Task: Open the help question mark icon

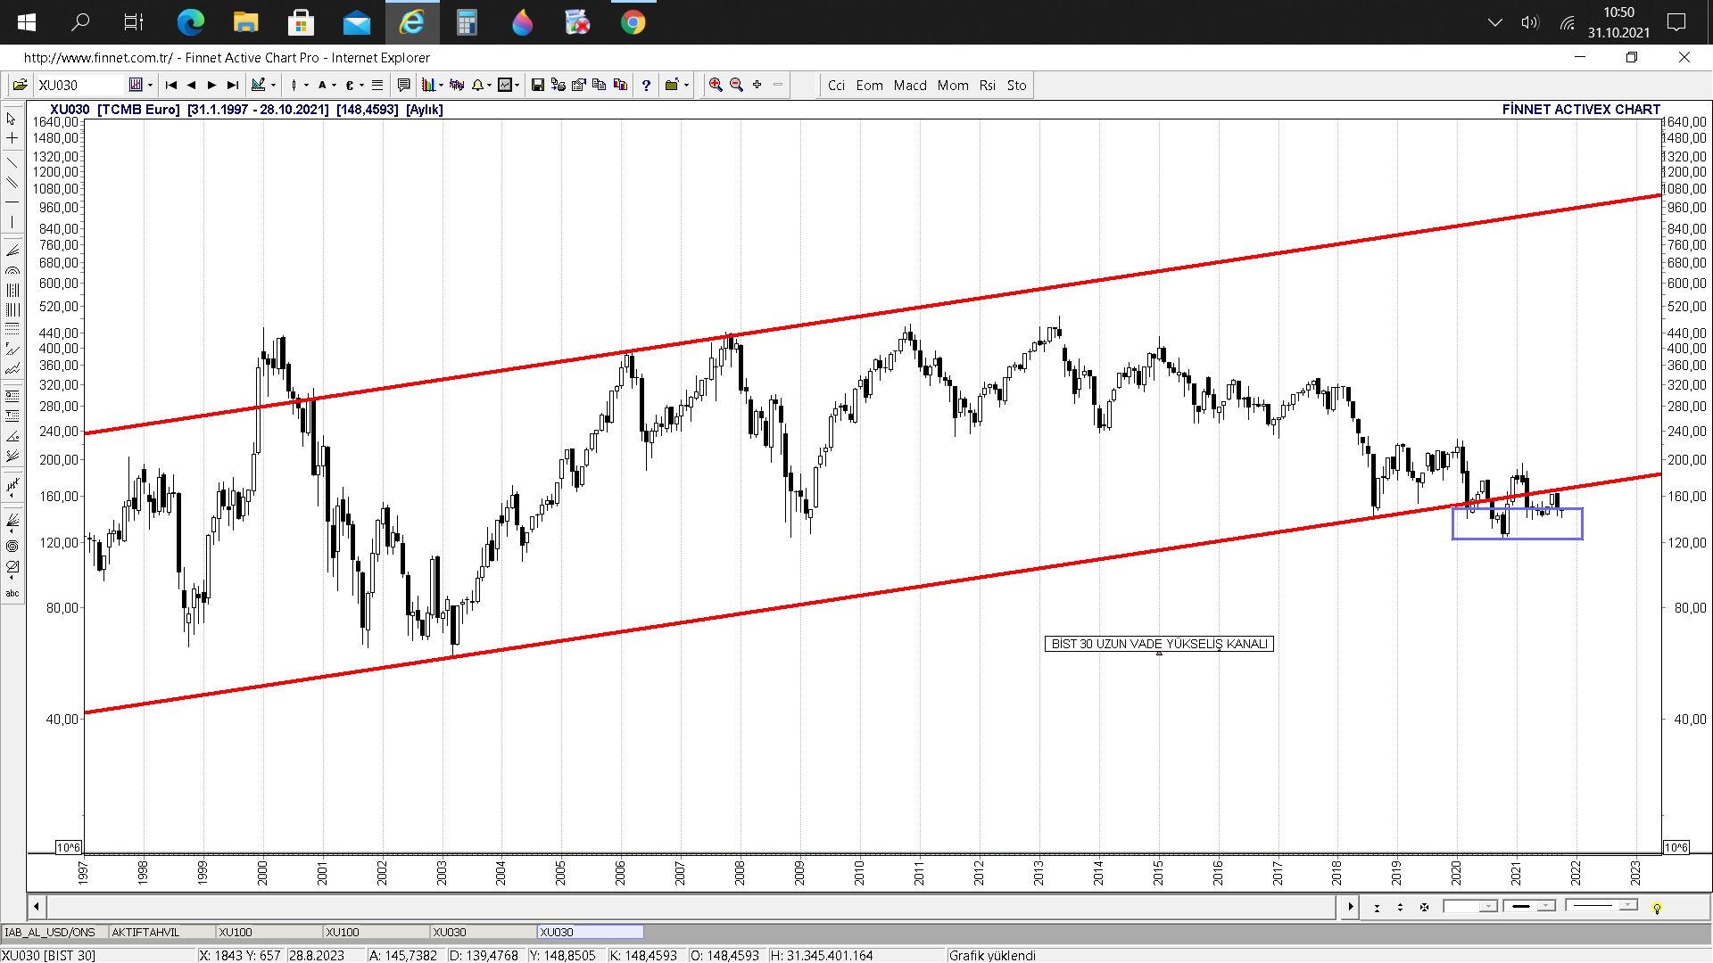Action: click(646, 86)
